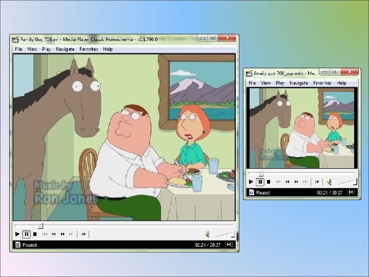Click the status icon beside Paused in large player

17,245
